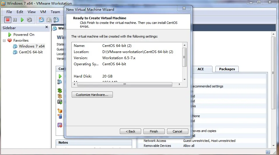Cancel the New Virtual Machine Wizard

(x=178, y=131)
